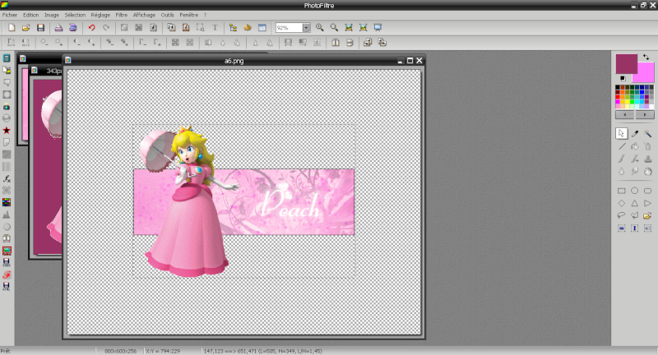Select the Pipette eyedropper tool

pos(634,134)
